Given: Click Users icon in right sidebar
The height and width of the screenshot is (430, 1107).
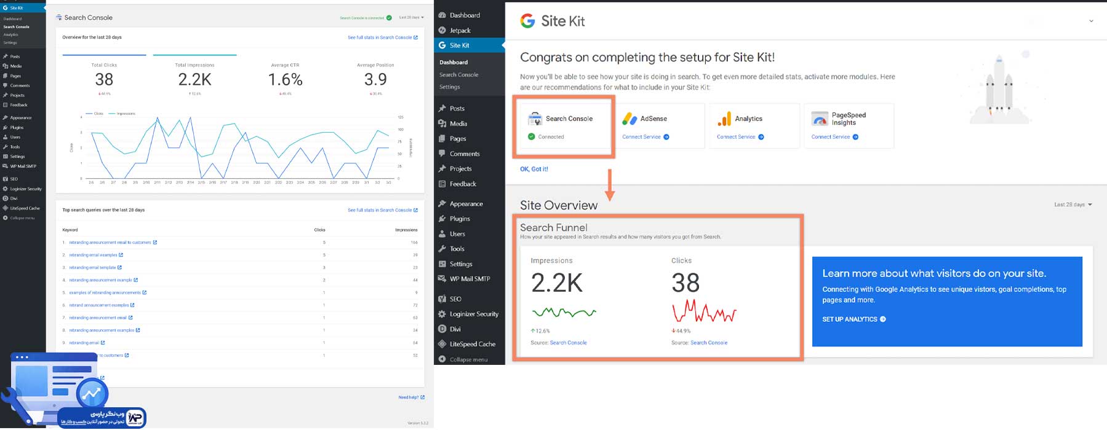Looking at the screenshot, I should click(x=442, y=233).
